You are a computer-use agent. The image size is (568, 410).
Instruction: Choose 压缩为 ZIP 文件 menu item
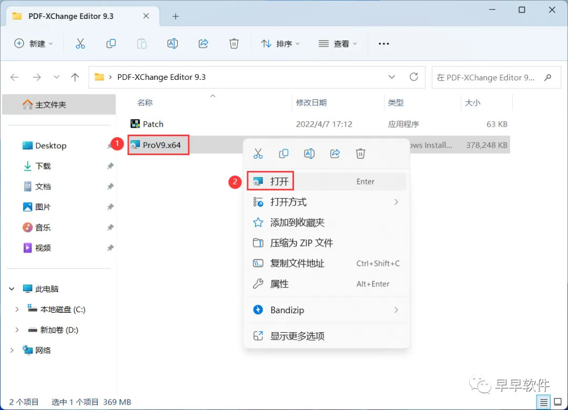[x=327, y=243]
